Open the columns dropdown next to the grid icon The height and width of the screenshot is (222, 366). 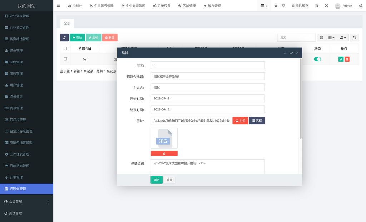[331, 37]
